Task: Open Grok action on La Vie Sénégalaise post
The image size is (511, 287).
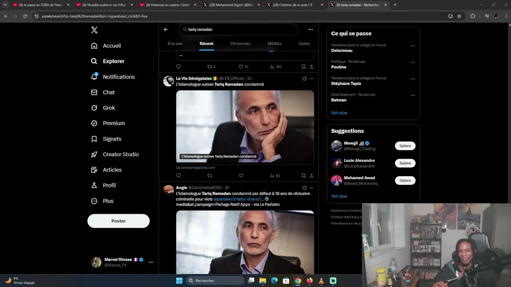Action: (304, 79)
